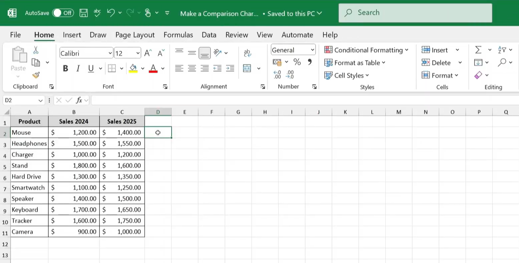Increase font size with large A icon
This screenshot has height=263, width=519.
click(148, 53)
